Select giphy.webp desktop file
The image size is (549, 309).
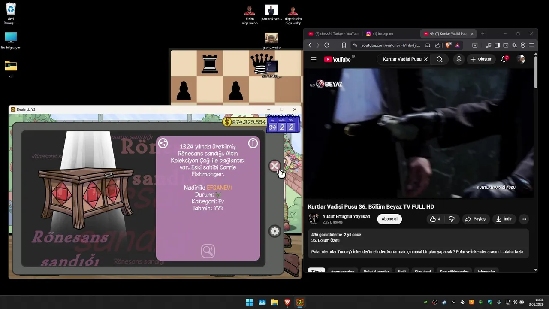271,41
